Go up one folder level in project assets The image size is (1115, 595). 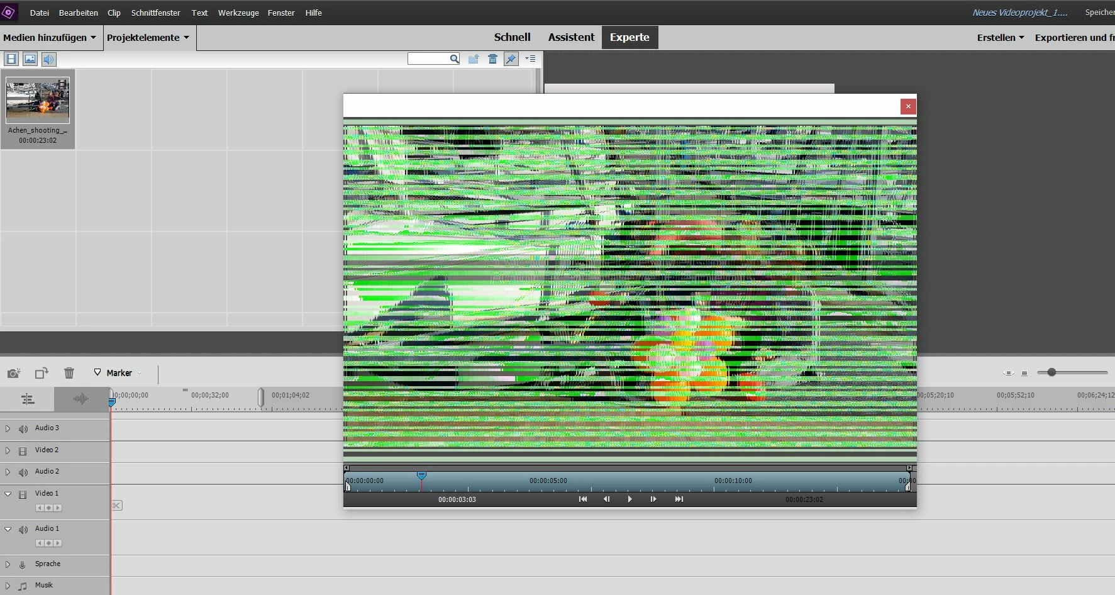474,59
